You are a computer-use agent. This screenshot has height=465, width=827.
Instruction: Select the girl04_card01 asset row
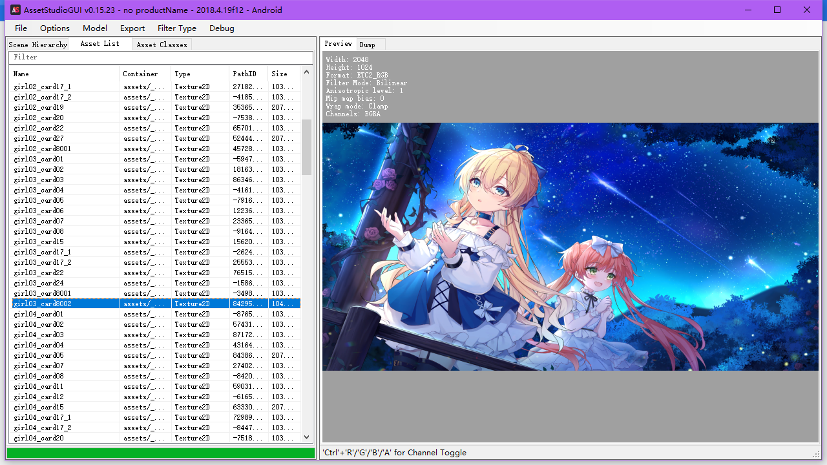(155, 314)
